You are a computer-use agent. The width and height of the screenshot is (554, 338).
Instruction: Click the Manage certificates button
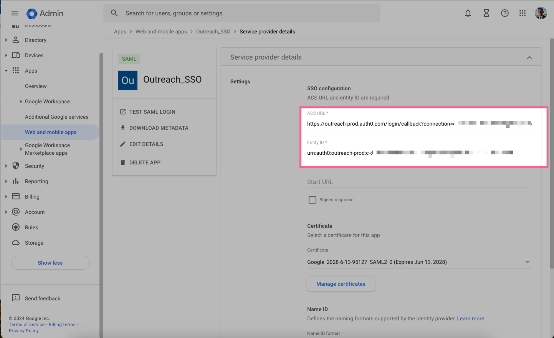pos(341,283)
